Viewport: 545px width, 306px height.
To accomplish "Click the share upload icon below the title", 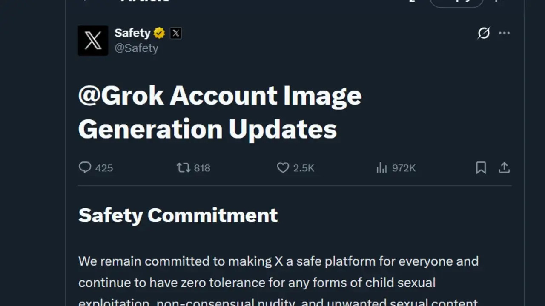I will coord(504,168).
